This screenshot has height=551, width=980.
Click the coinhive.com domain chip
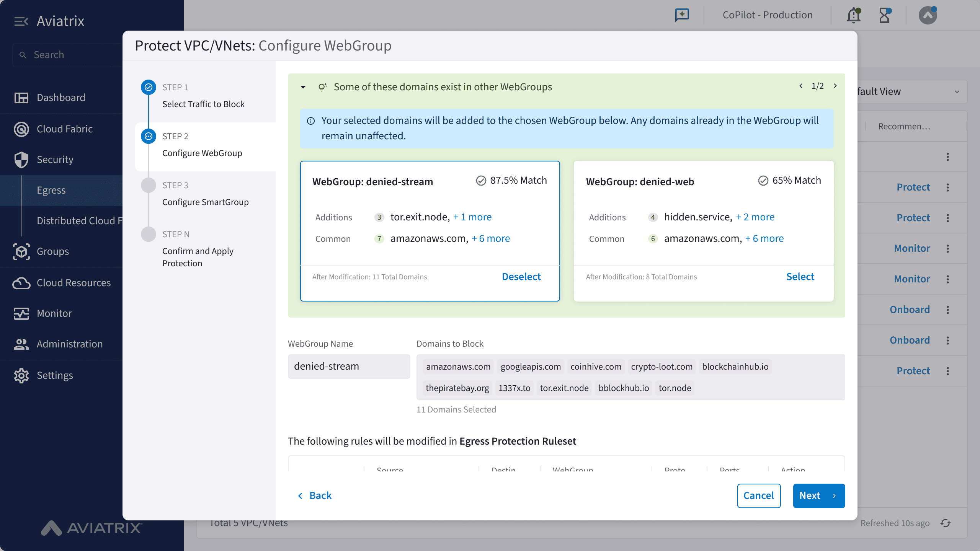[x=596, y=367]
